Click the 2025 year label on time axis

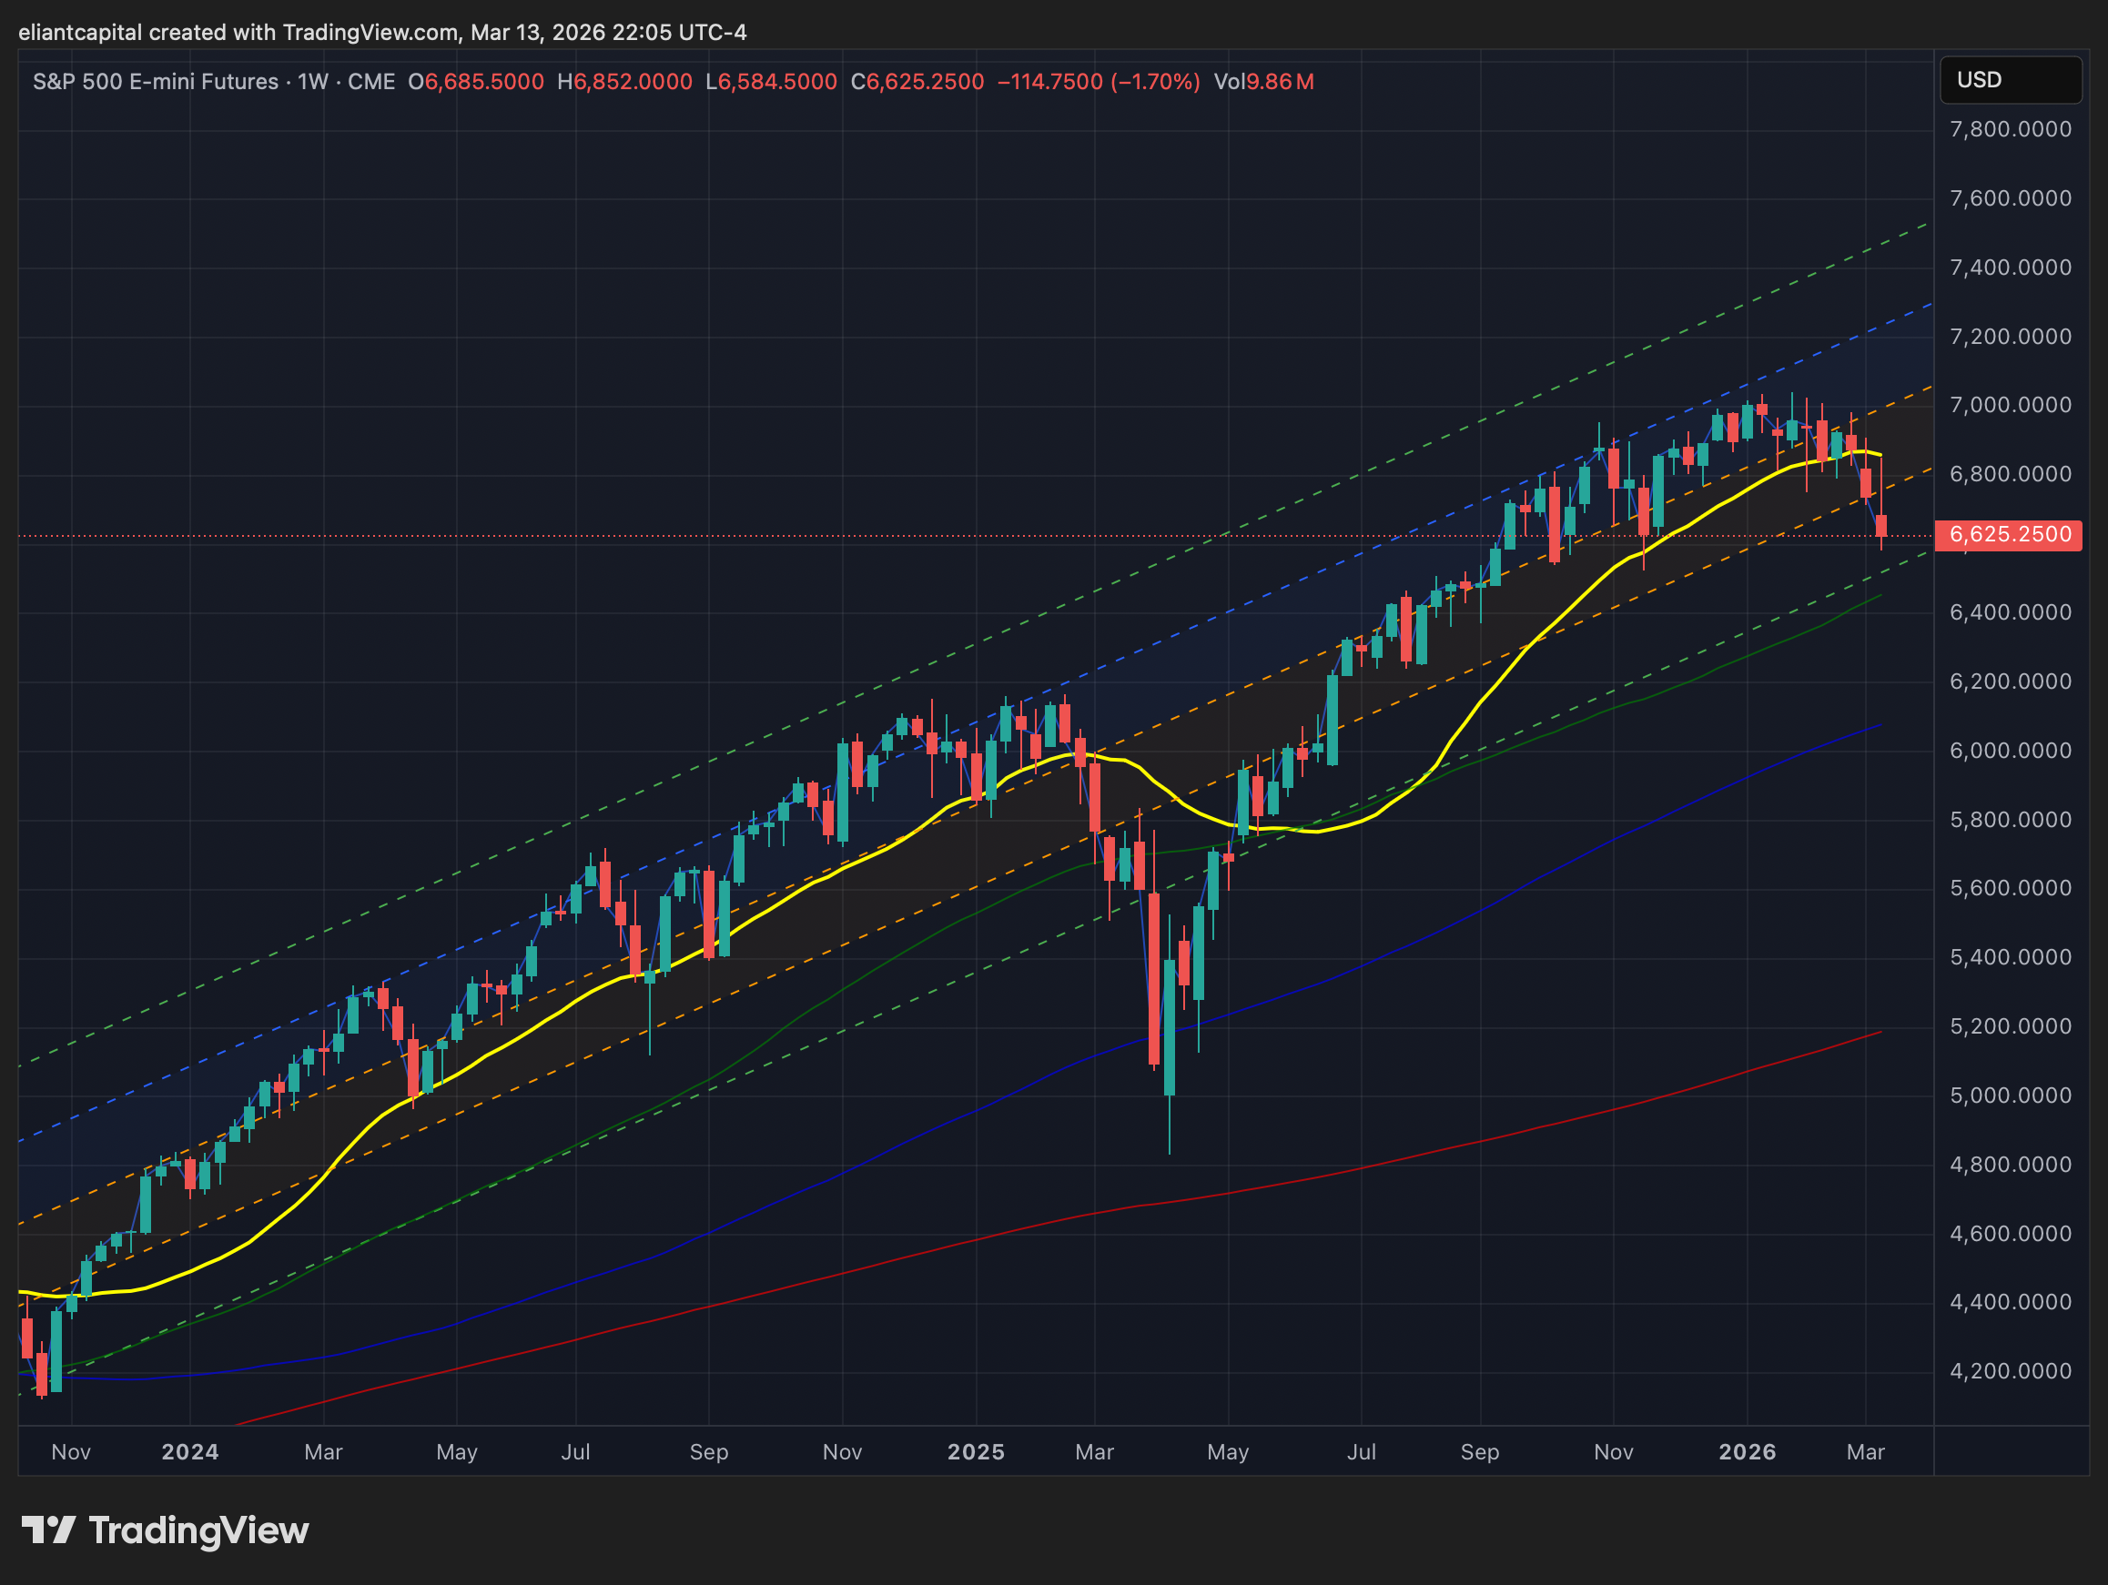(976, 1451)
